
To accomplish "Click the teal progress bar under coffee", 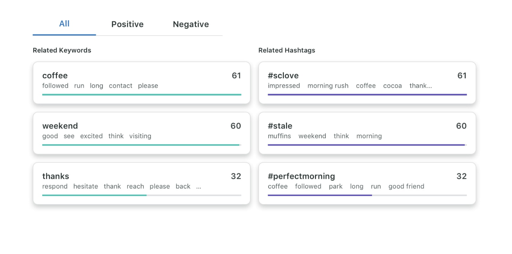I will 141,94.
